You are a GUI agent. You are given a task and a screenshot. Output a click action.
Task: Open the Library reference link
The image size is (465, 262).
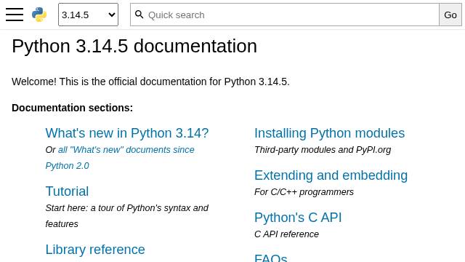click(x=95, y=250)
